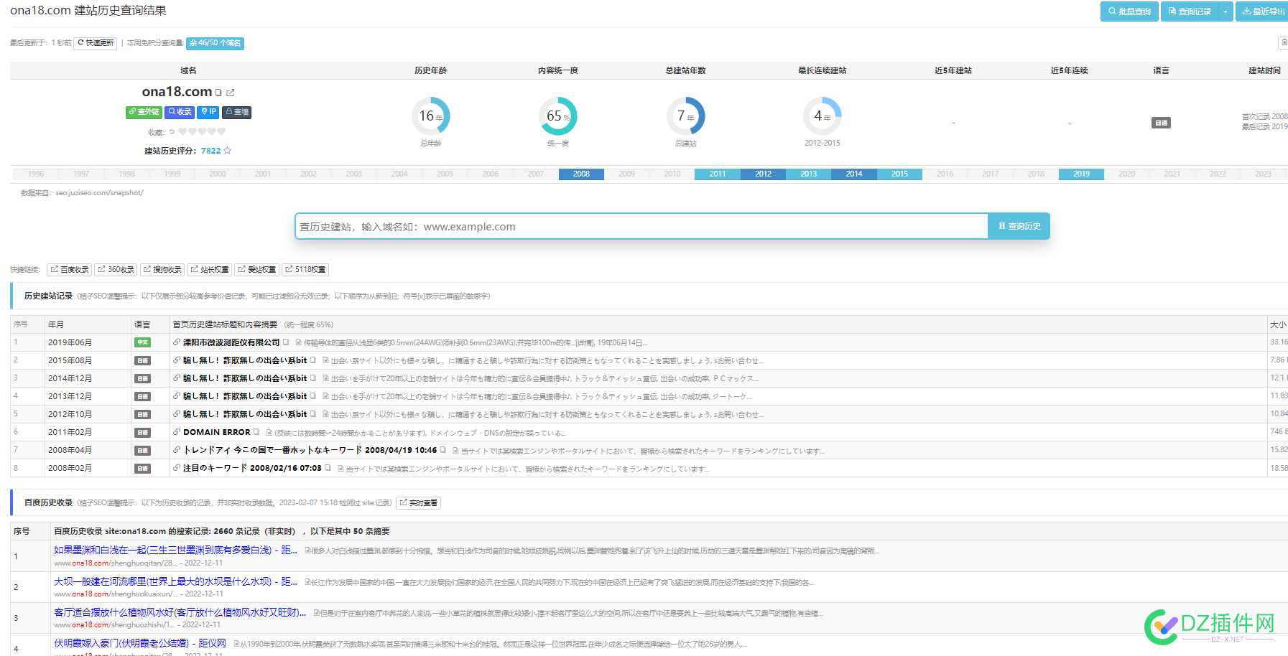Viewport: 1288px width, 656px height.
Task: Click the link icon in the 2015年08月 row
Action: click(x=177, y=360)
